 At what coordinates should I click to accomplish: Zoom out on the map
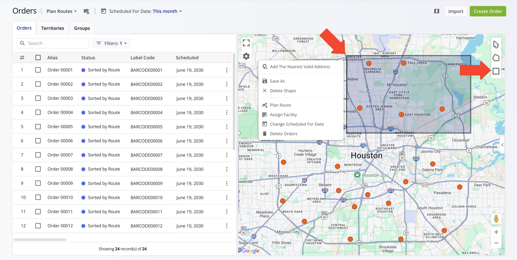[496, 243]
